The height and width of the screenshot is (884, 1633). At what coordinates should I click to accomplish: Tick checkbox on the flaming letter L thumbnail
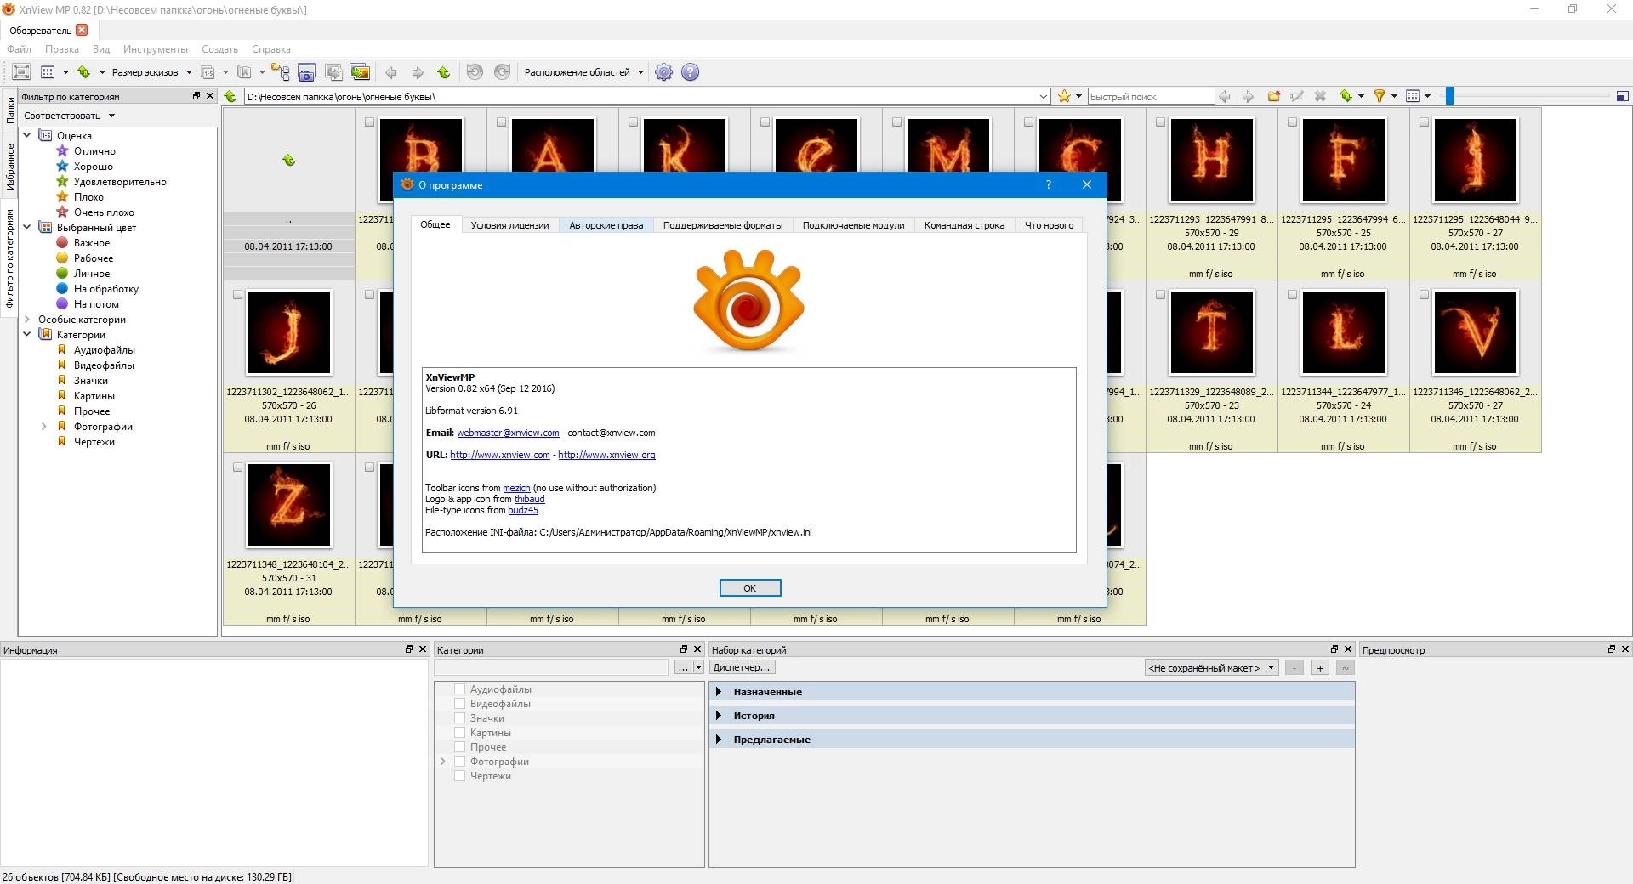point(1292,295)
